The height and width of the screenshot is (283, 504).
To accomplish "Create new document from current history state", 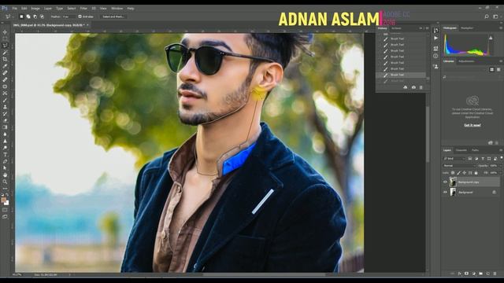I will click(x=406, y=87).
